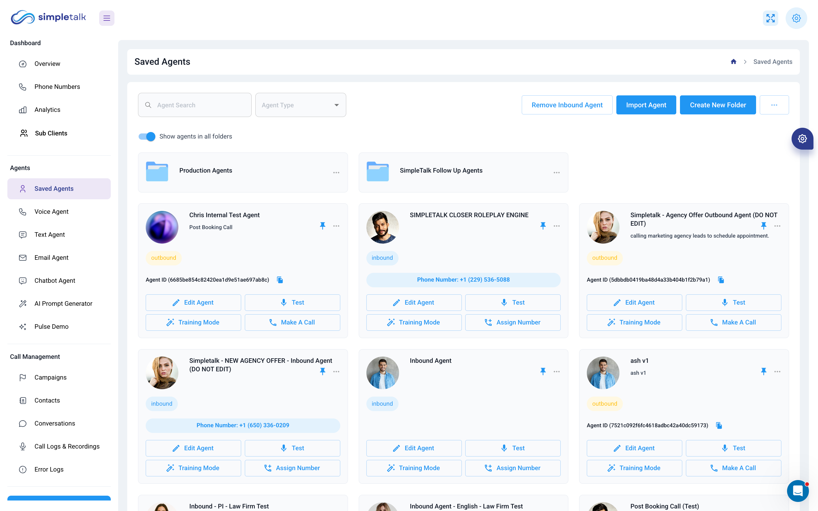Click the home icon in the breadcrumb
Image resolution: width=818 pixels, height=511 pixels.
(733, 62)
